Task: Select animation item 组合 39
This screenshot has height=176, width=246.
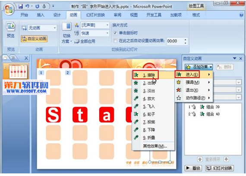Action: (213, 107)
